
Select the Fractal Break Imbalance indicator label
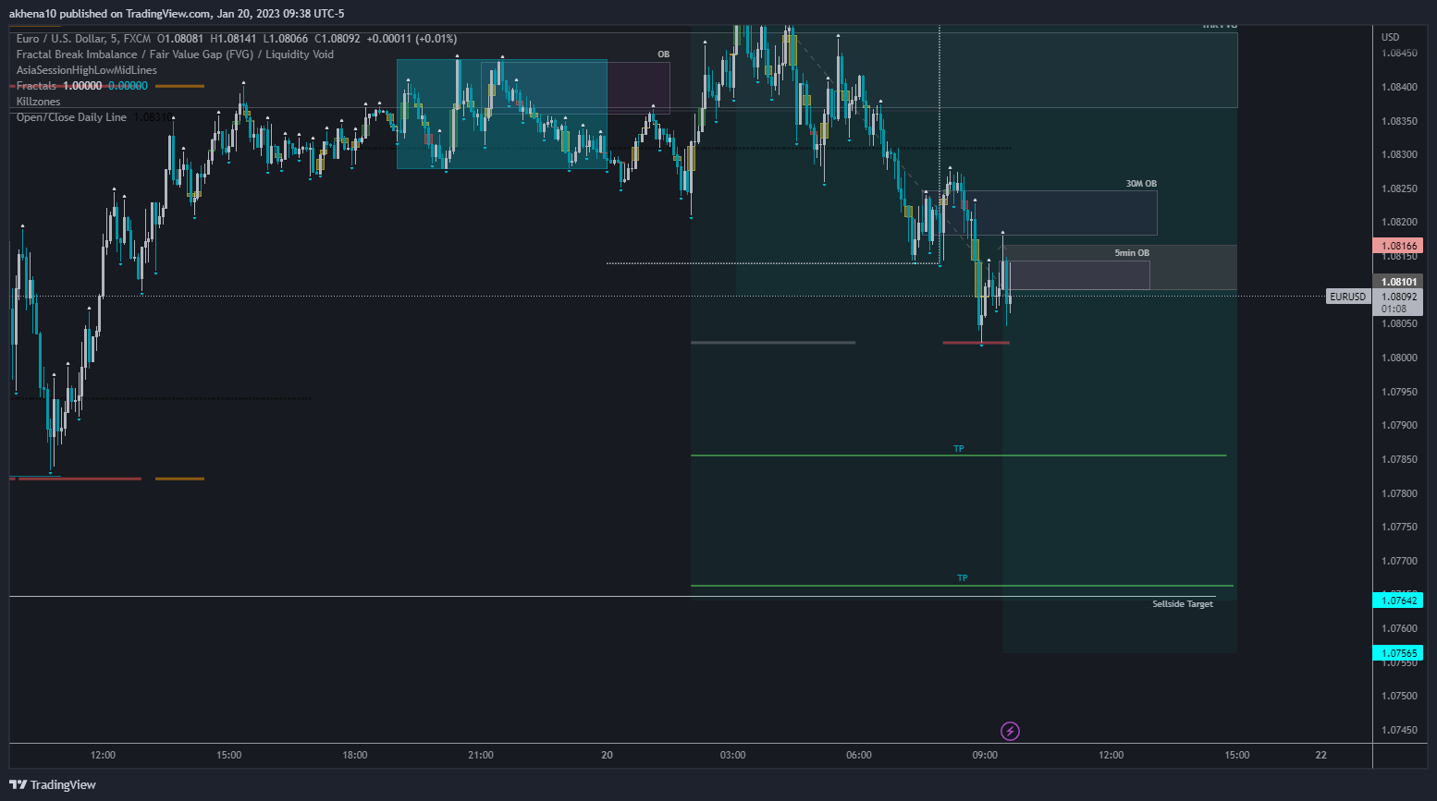175,55
